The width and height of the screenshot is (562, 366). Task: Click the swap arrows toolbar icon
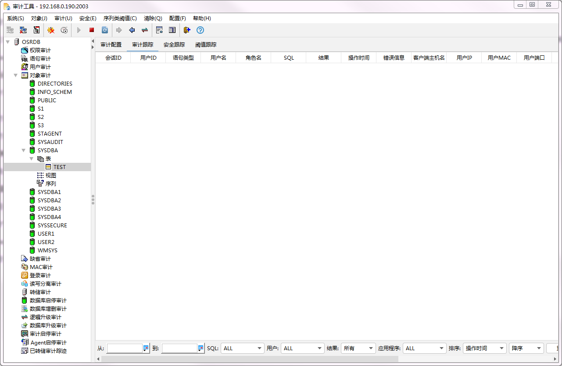144,30
